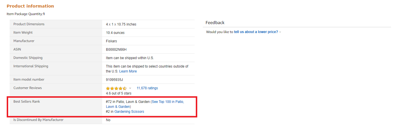Click the Product information heading

coord(30,6)
